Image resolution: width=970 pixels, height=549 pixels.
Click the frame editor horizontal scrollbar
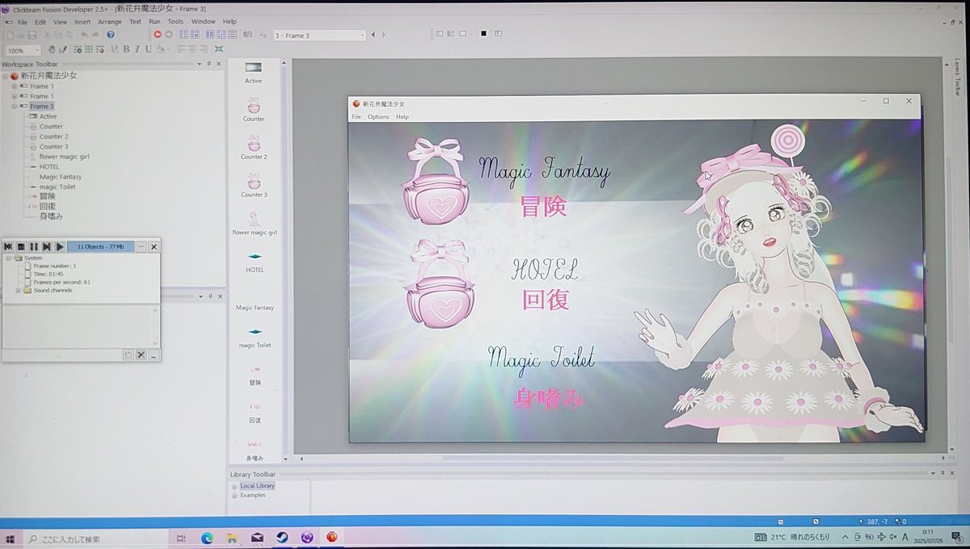[x=613, y=458]
